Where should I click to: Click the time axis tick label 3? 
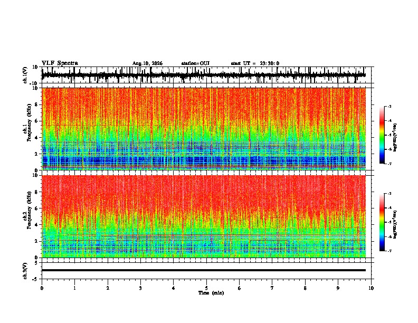[140, 288]
